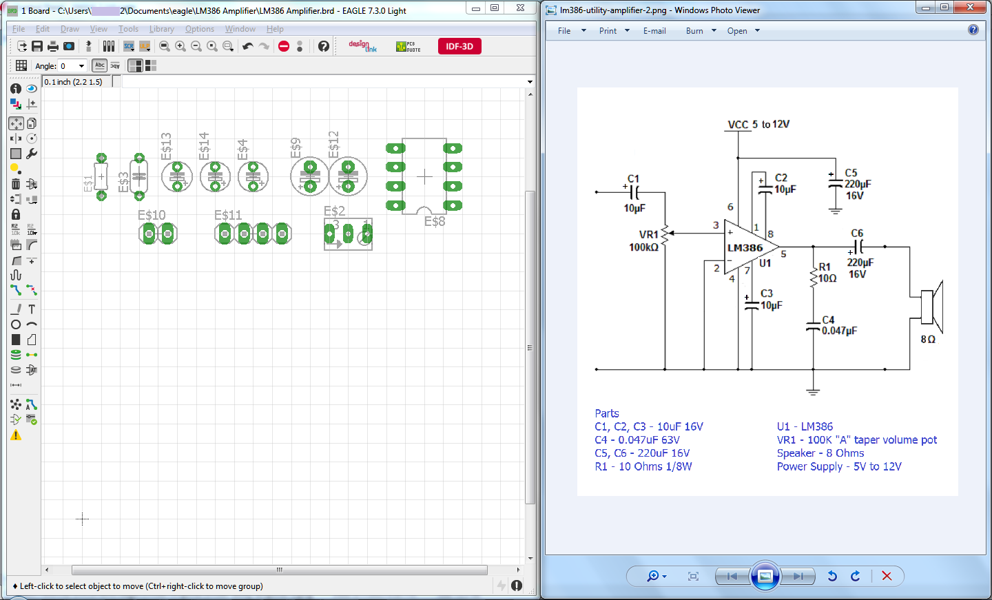Select the Info tool

15,89
